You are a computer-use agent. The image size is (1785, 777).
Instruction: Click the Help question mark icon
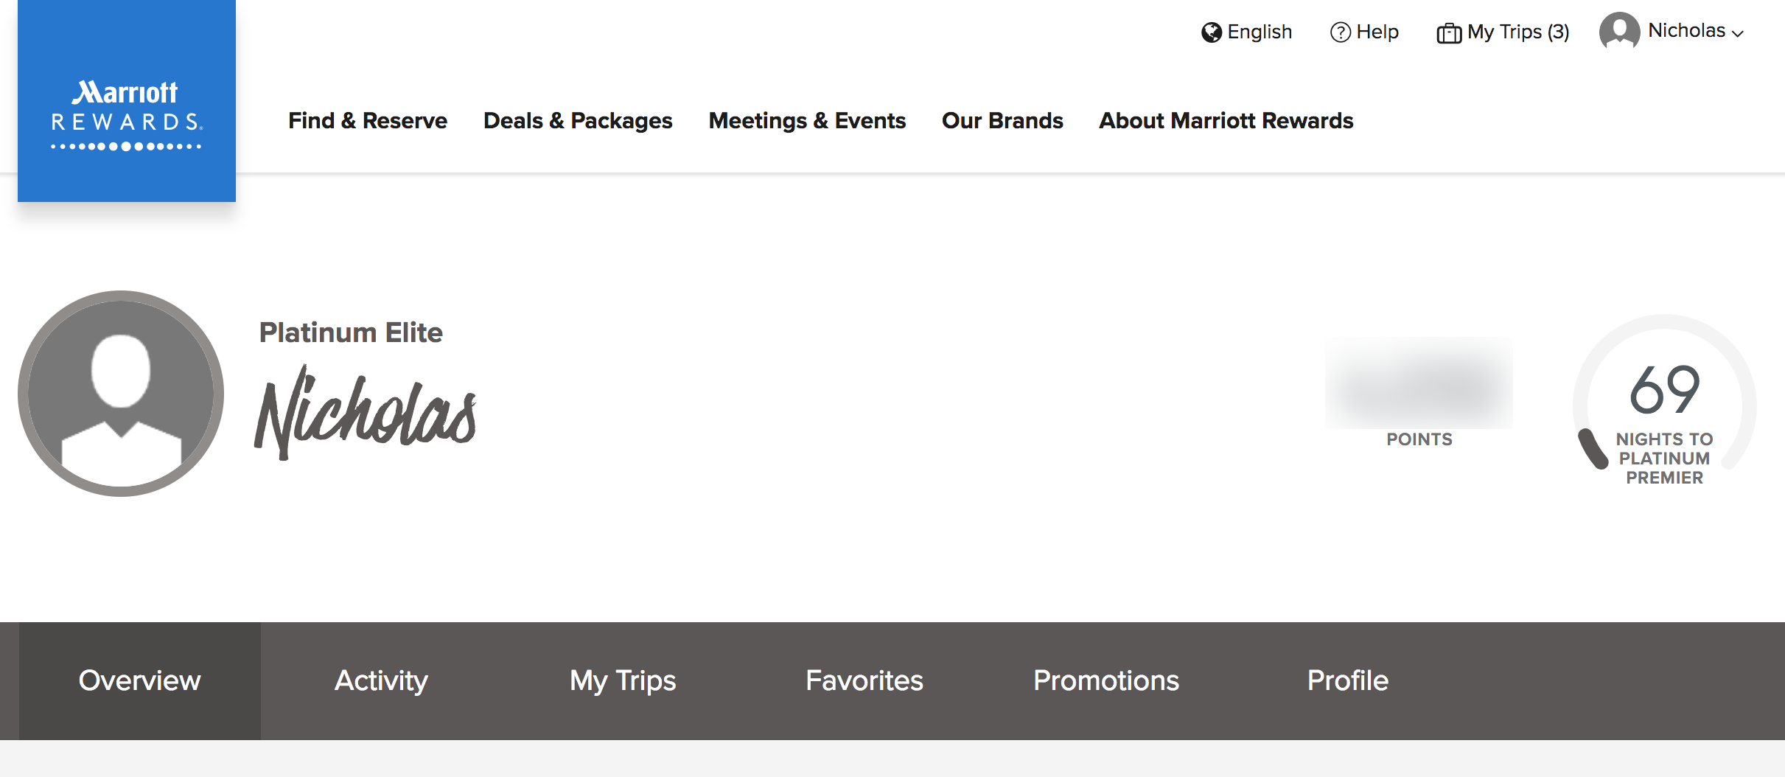(x=1340, y=32)
